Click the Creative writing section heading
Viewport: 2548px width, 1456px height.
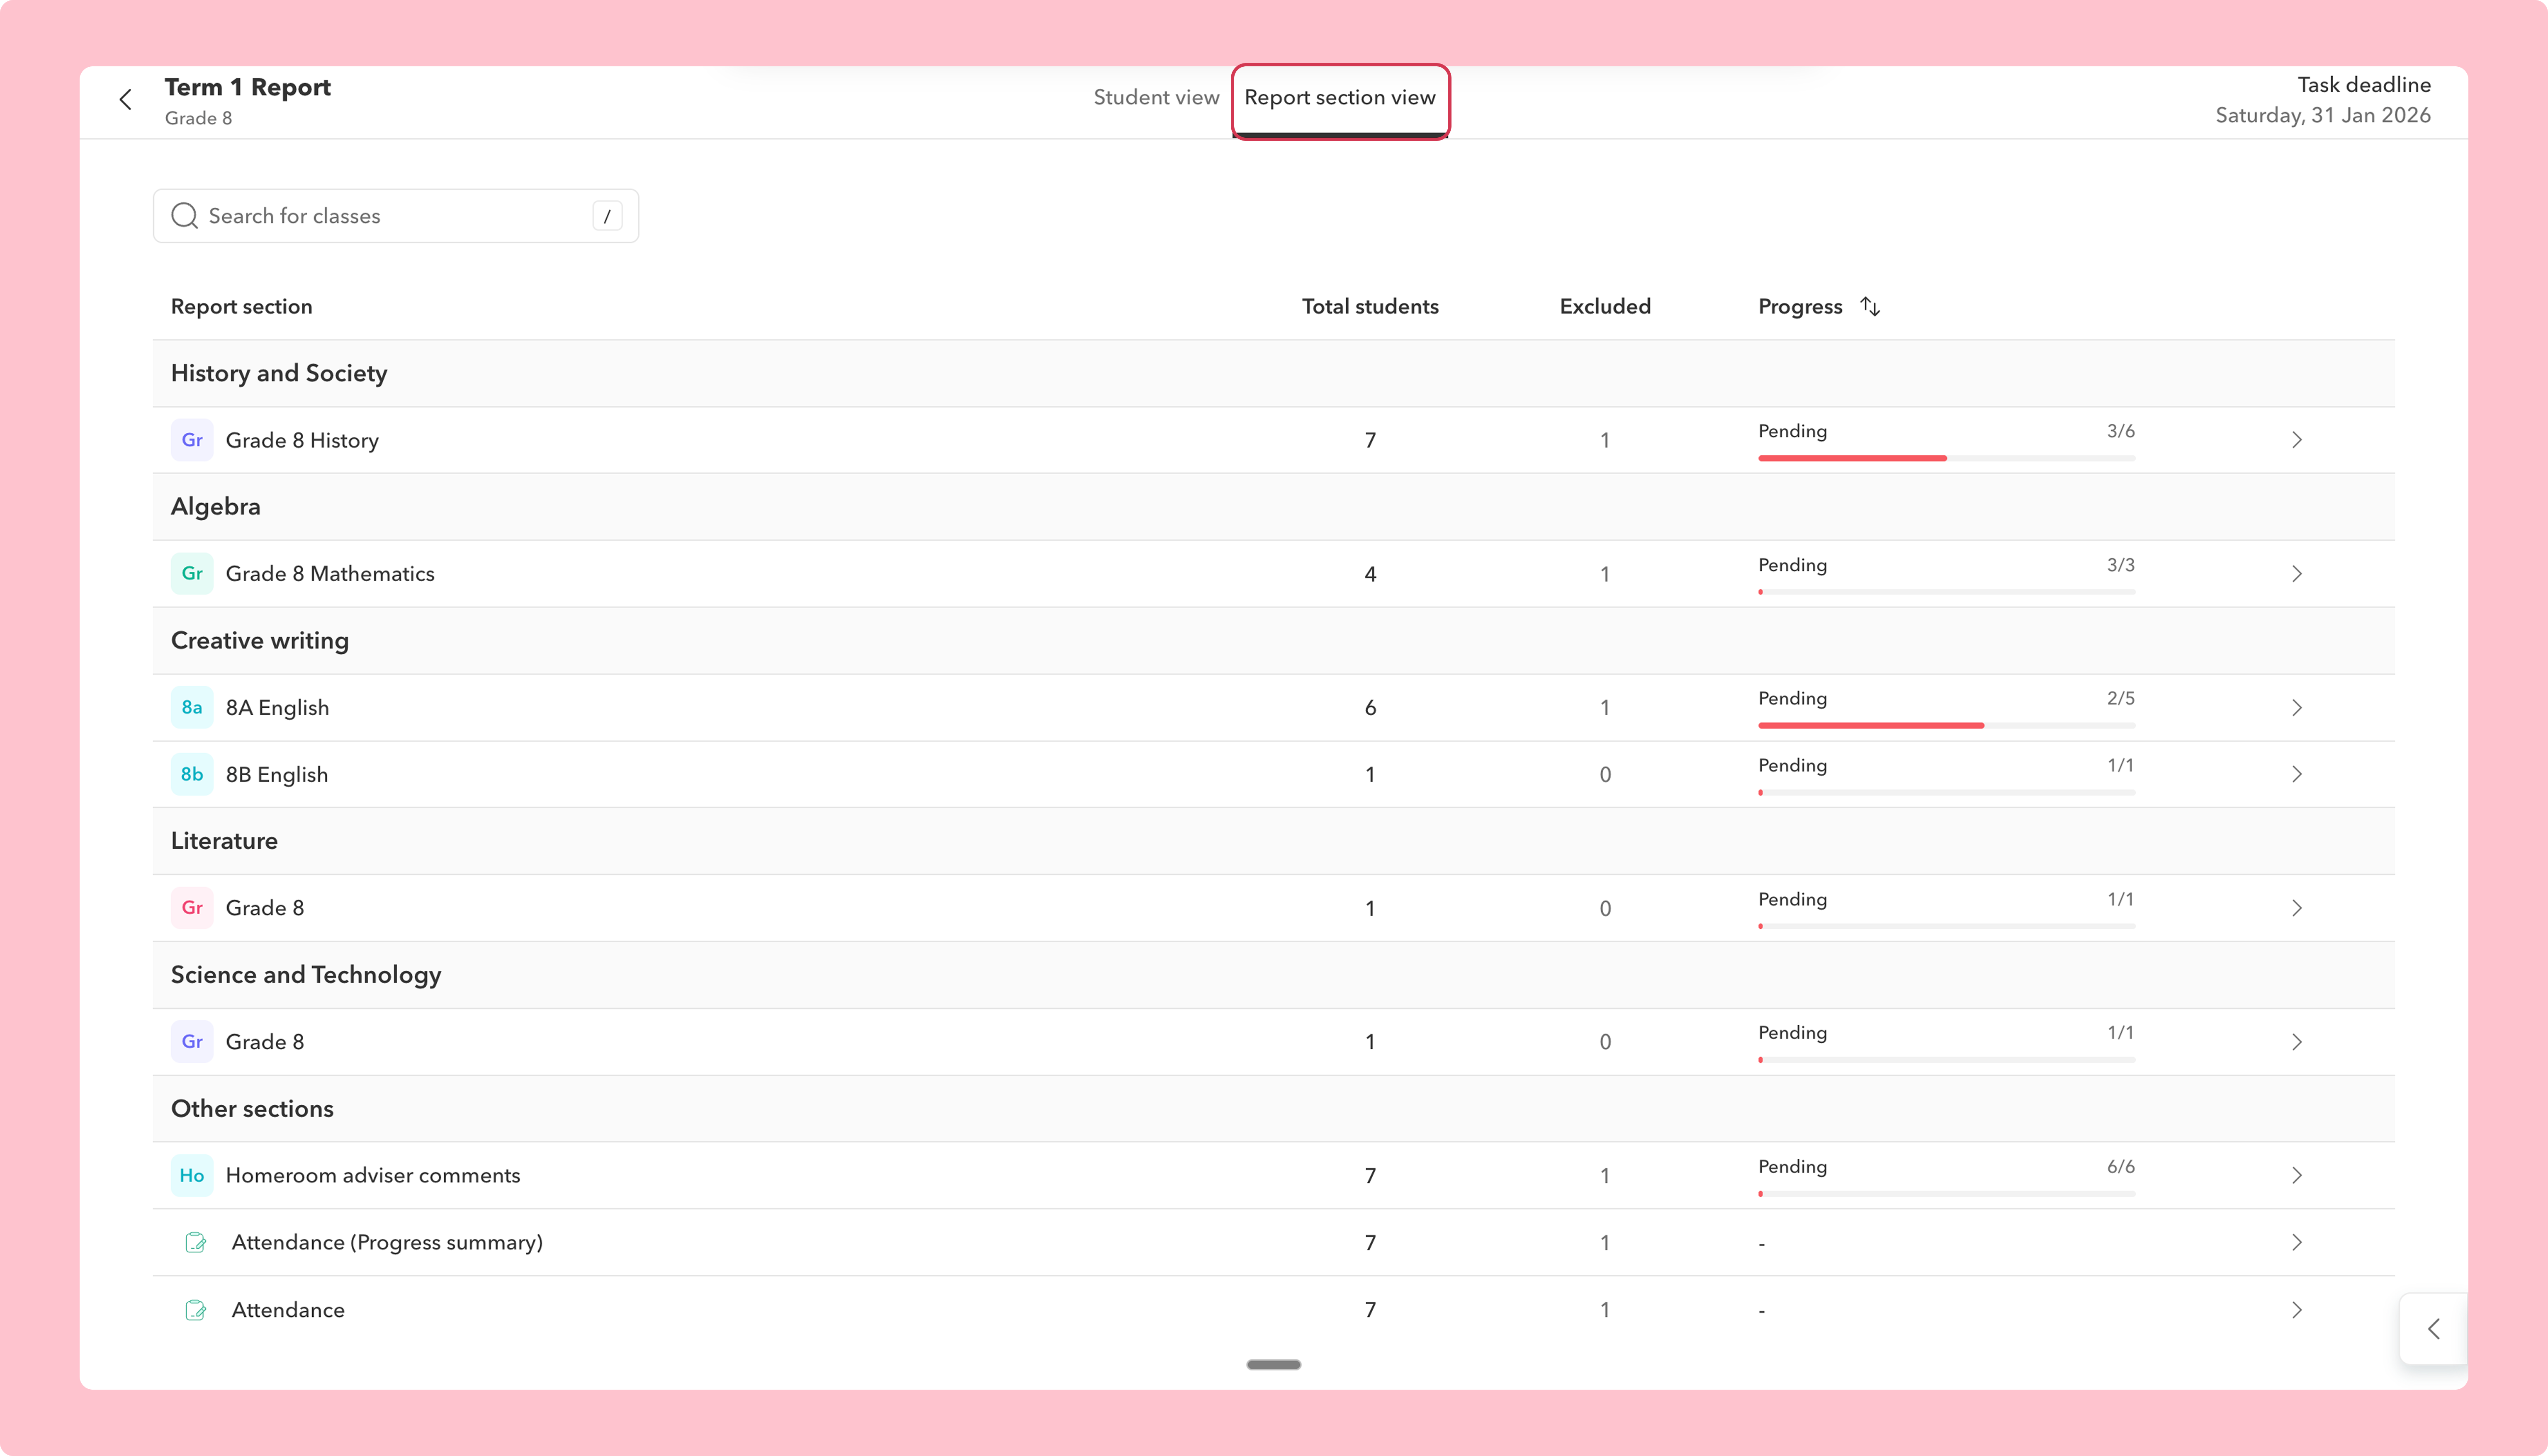260,641
